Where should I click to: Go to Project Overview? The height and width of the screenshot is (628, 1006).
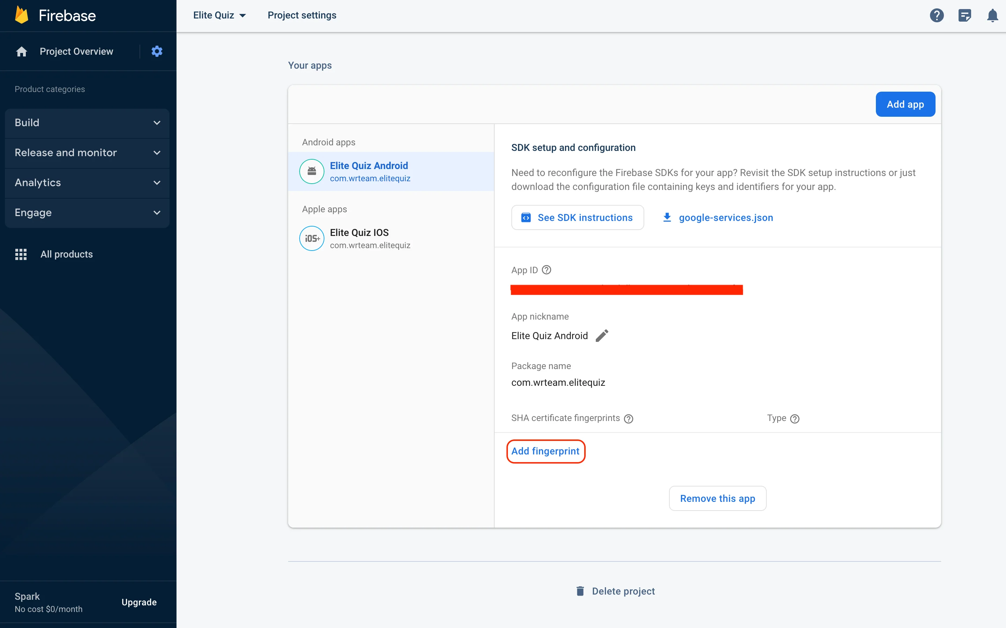tap(76, 51)
